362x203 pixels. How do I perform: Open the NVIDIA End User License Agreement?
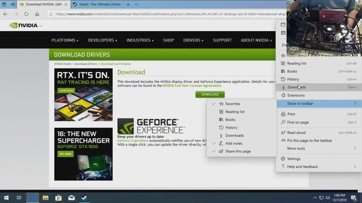[x=192, y=86]
